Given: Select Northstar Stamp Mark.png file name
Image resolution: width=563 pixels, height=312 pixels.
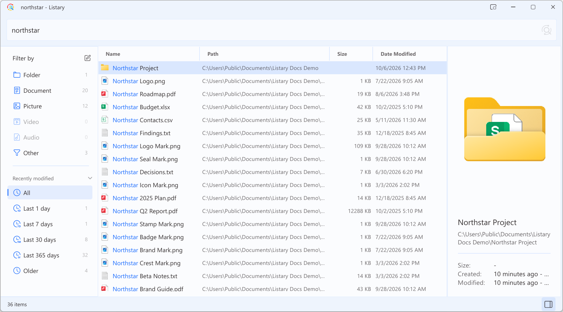Looking at the screenshot, I should tap(148, 224).
